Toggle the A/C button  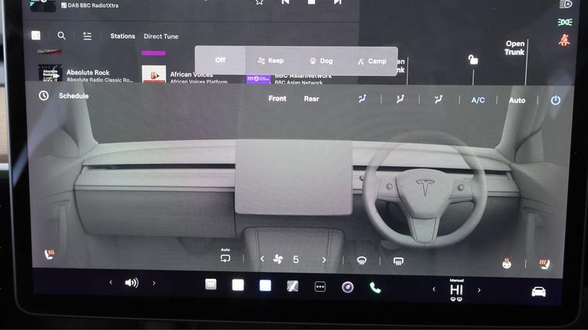point(478,100)
